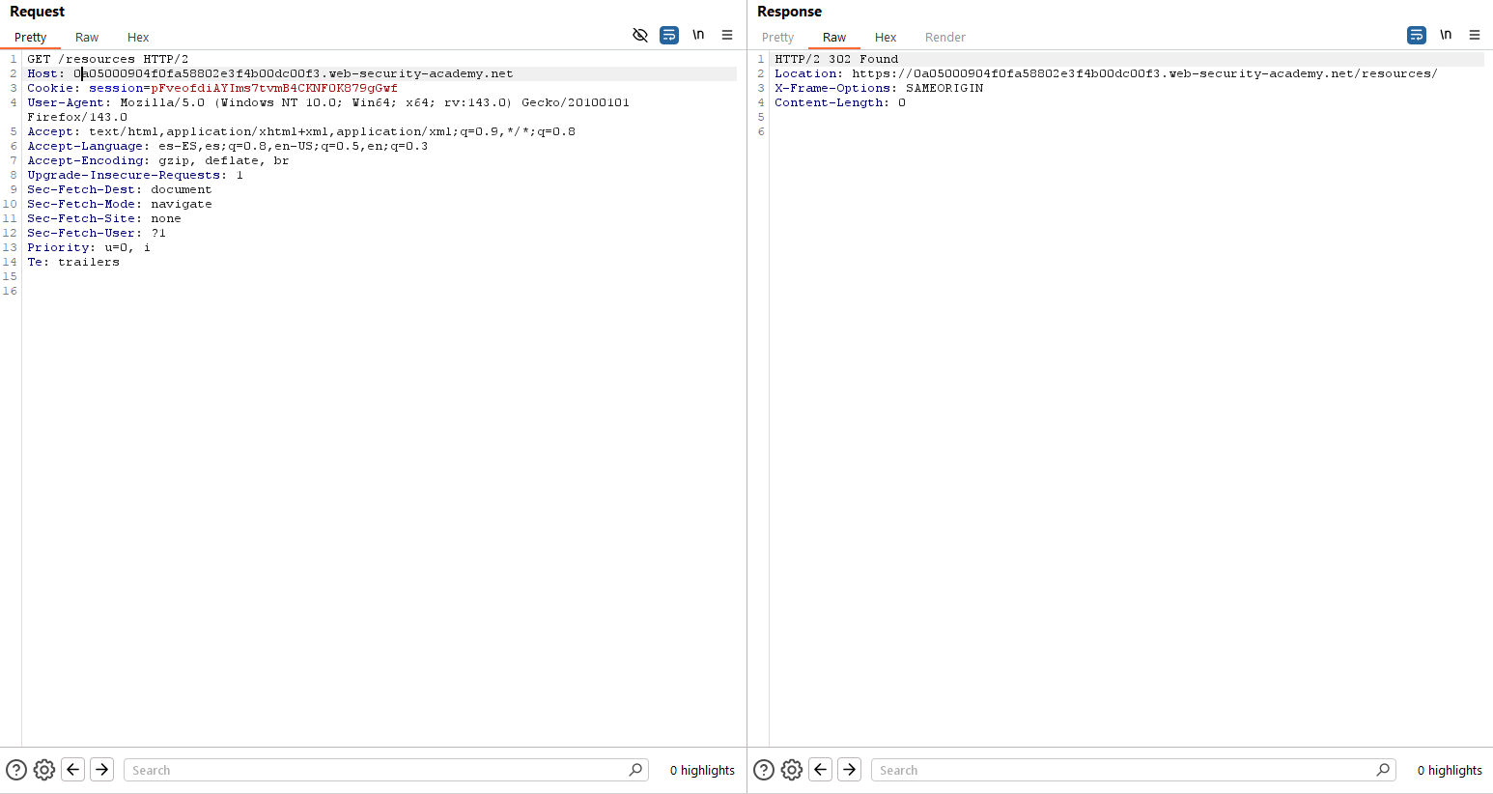Toggle word wrap icon in Request panel

669,35
